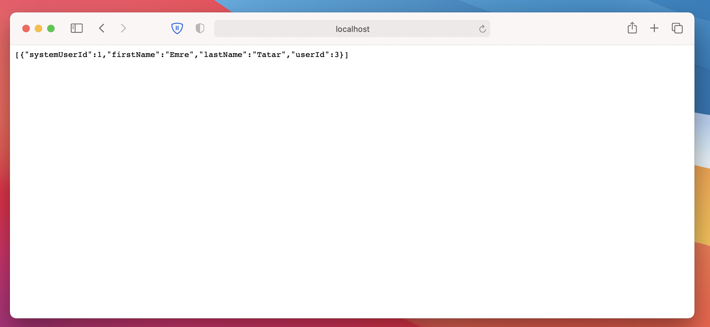Open a new tab with the plus icon
Viewport: 710px width, 327px height.
(654, 28)
